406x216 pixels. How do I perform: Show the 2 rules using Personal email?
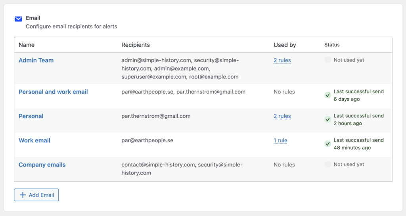click(x=282, y=116)
